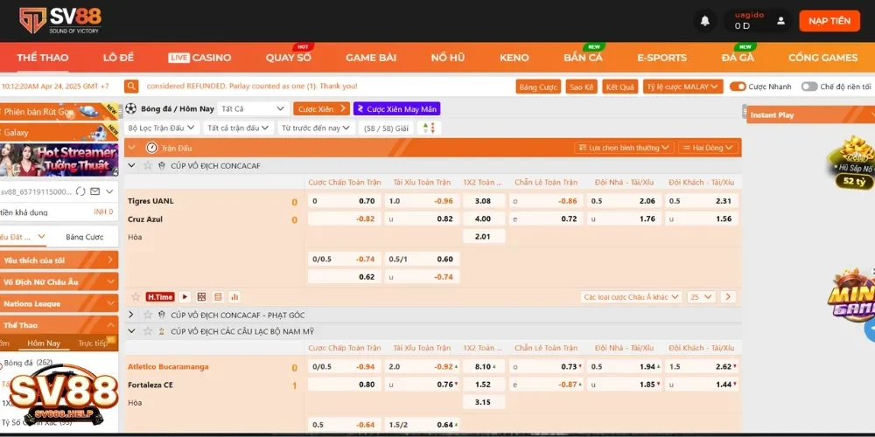
Task: Toggle the Cược Nhanh quick bet switch
Action: [738, 87]
